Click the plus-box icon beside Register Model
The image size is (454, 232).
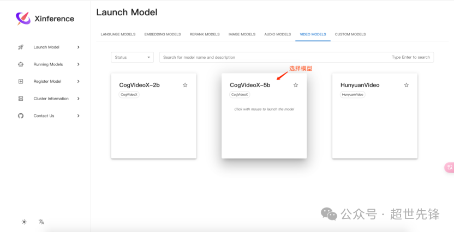[21, 82]
